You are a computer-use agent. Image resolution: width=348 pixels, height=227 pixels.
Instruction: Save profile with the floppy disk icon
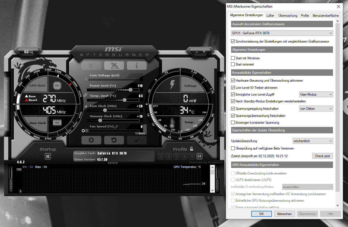point(199,156)
